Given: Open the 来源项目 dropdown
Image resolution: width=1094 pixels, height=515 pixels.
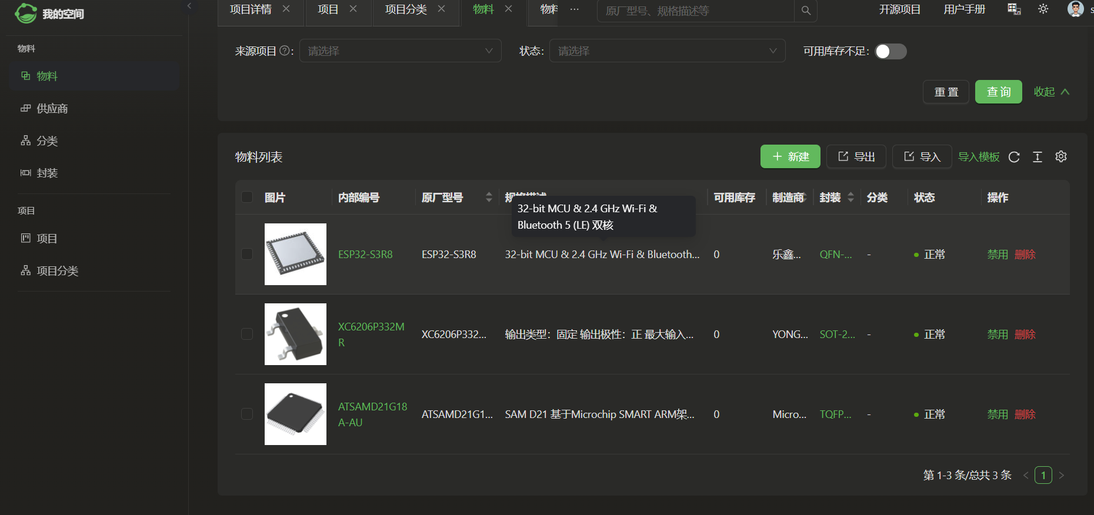Looking at the screenshot, I should click(x=400, y=51).
